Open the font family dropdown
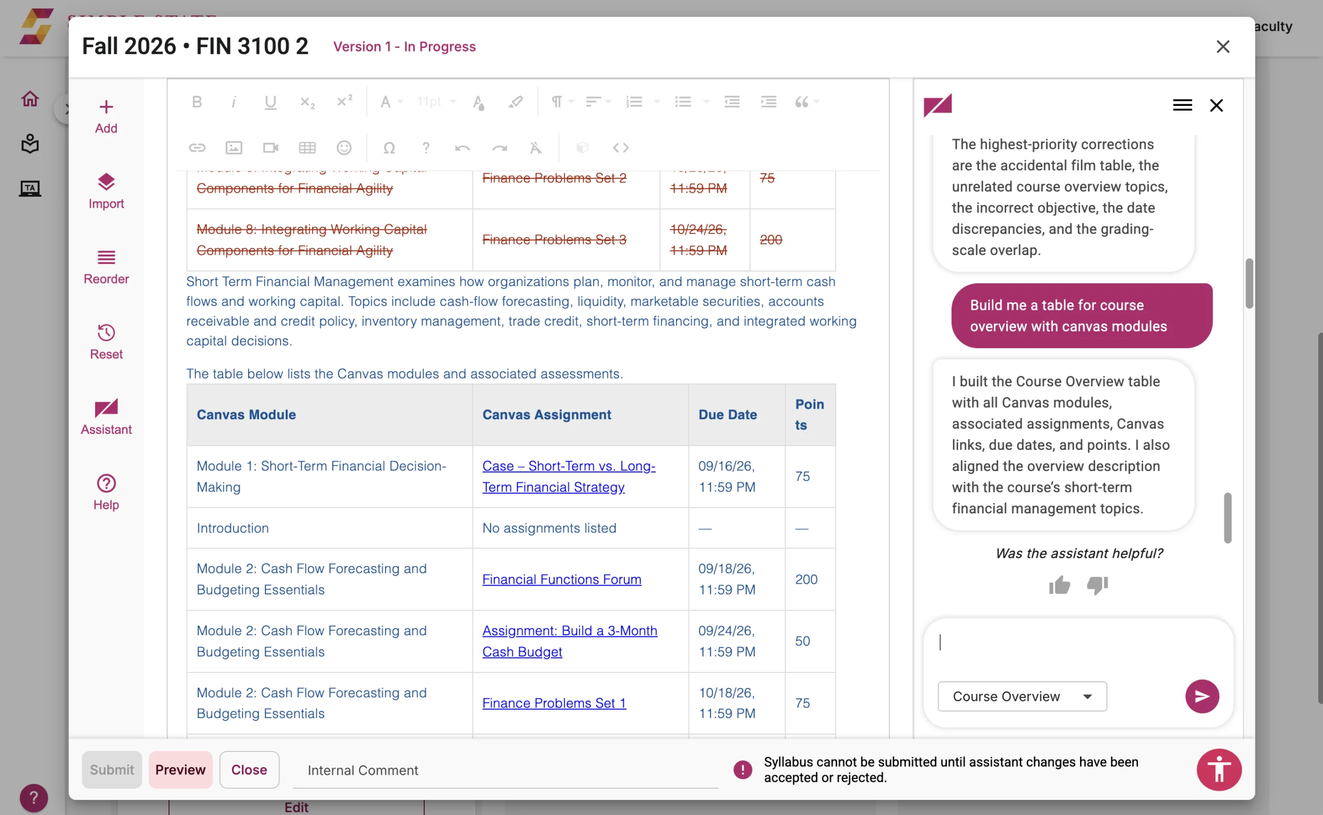 click(391, 102)
